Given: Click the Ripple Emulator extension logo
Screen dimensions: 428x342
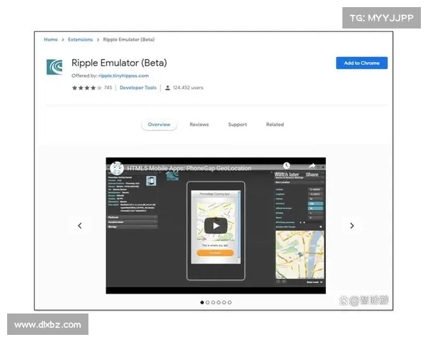Looking at the screenshot, I should (55, 67).
